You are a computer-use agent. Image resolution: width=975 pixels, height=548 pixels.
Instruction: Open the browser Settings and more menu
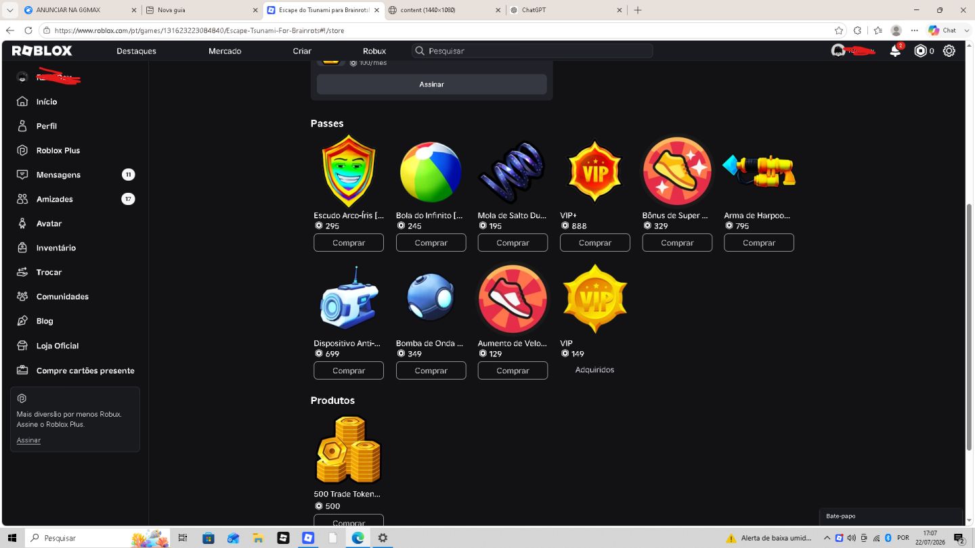914,30
